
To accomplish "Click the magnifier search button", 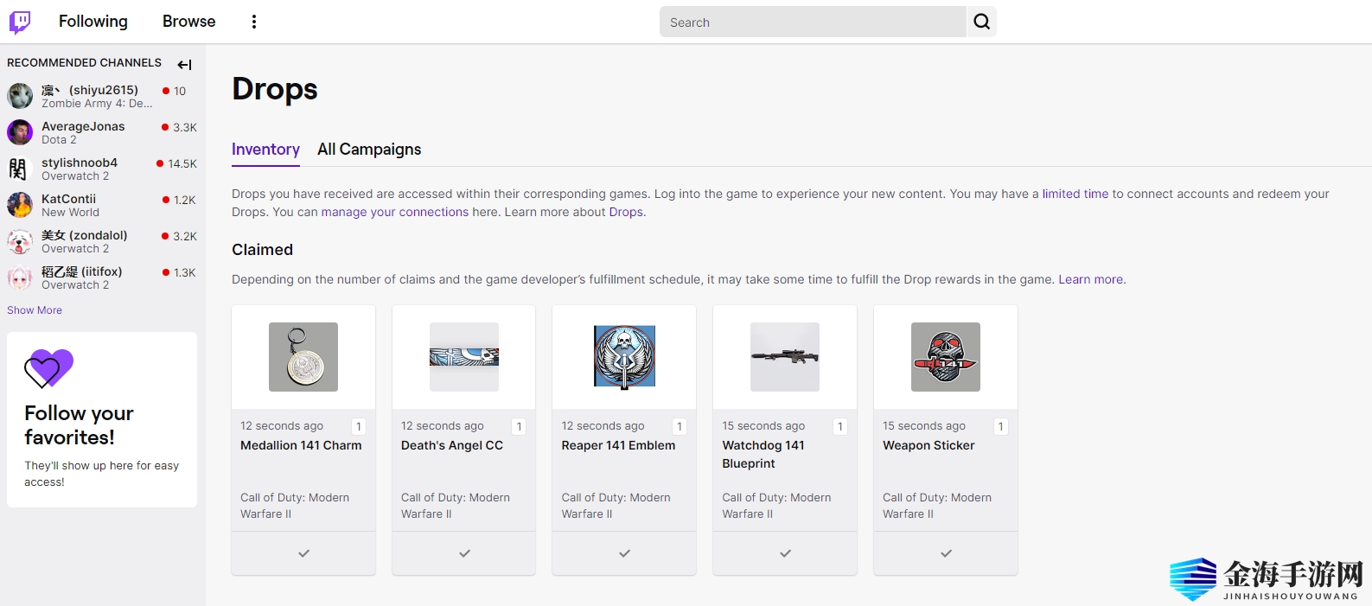I will point(981,22).
